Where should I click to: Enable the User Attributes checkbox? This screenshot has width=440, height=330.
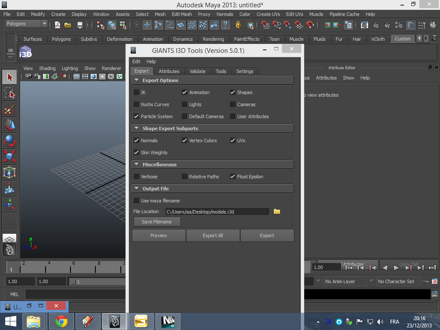[232, 116]
